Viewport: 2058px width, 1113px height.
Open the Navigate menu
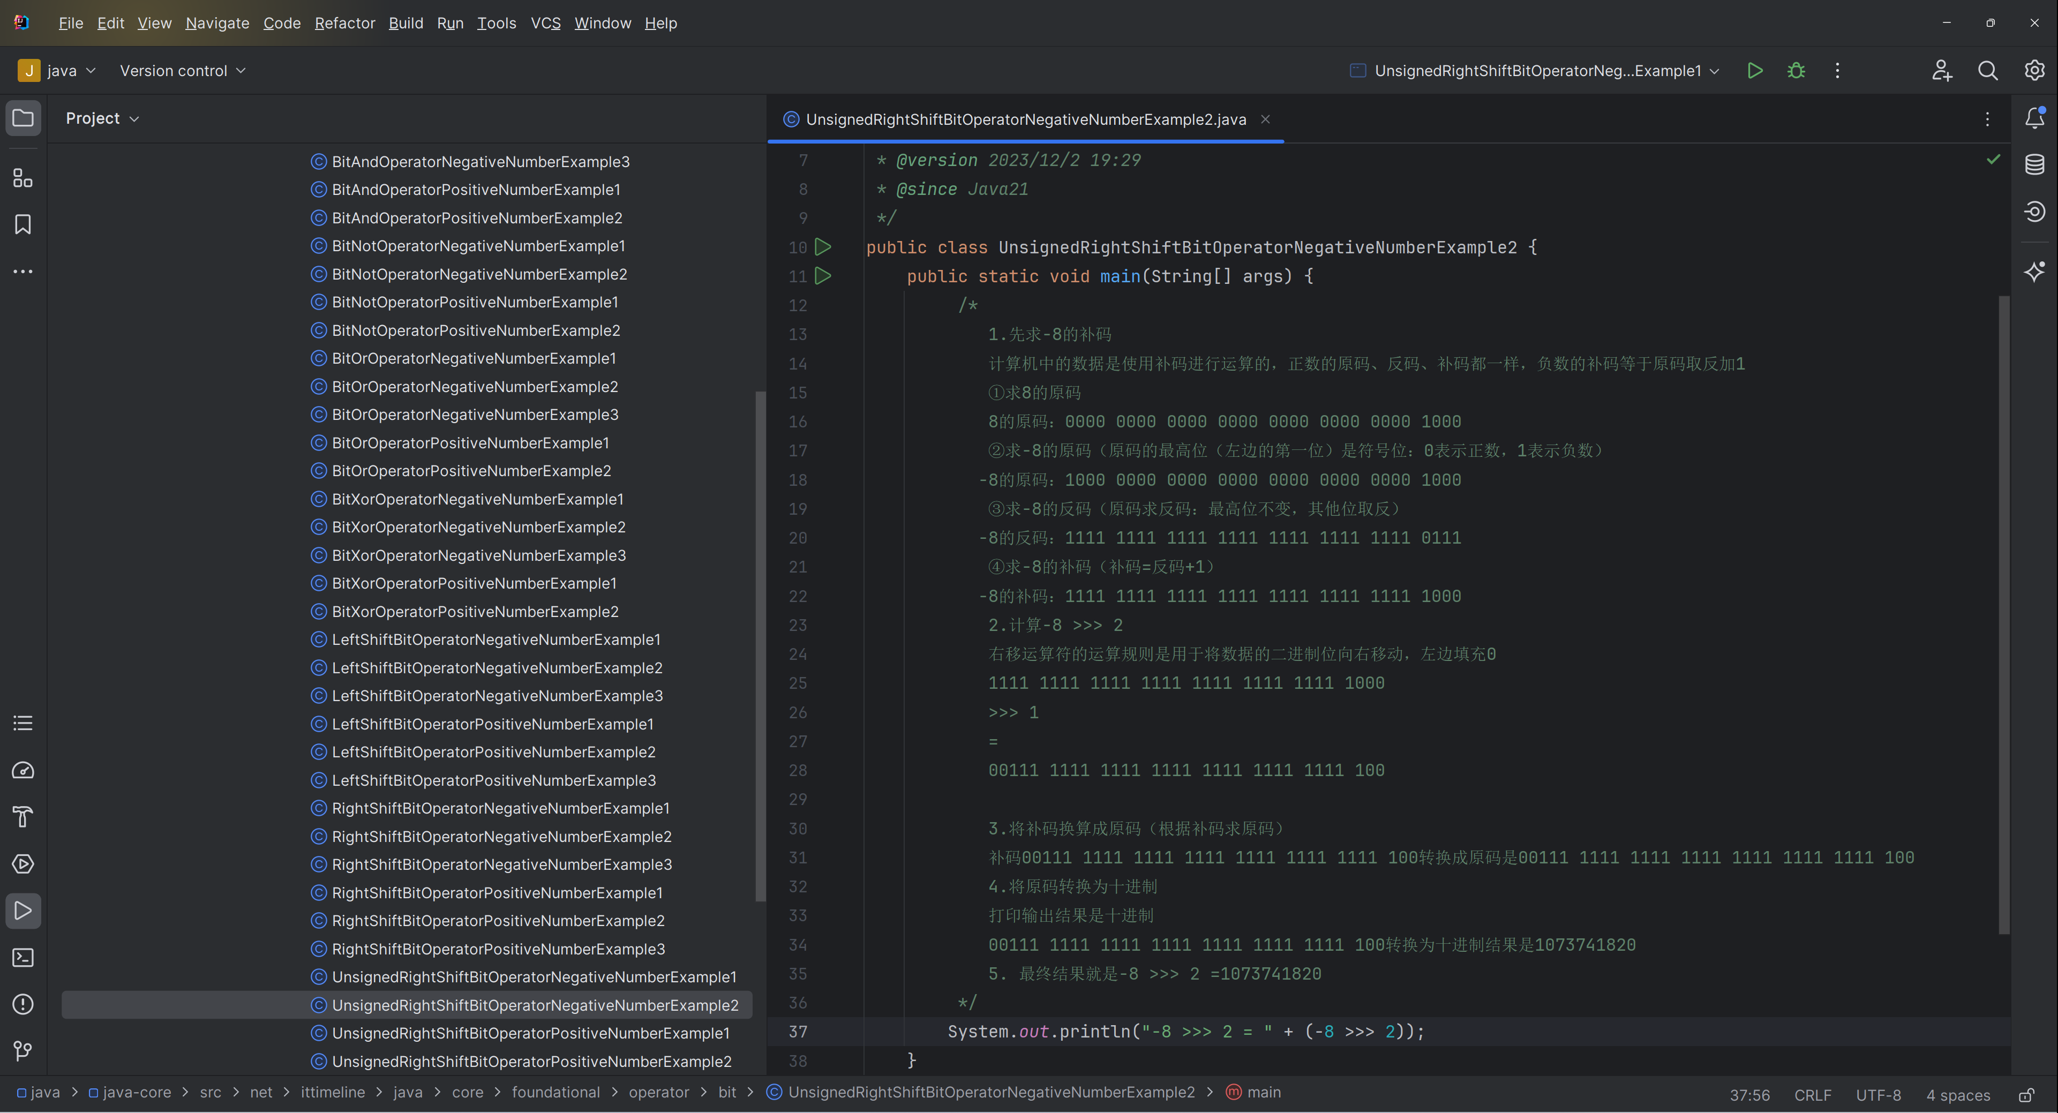217,23
